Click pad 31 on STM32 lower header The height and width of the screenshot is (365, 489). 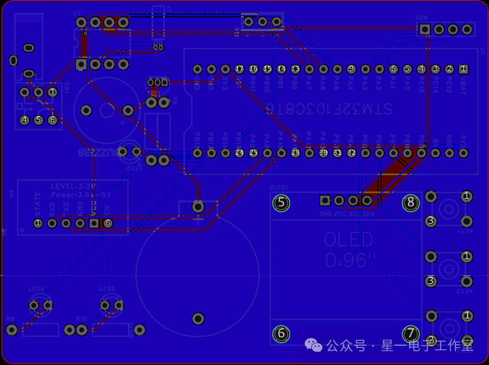tap(337, 153)
